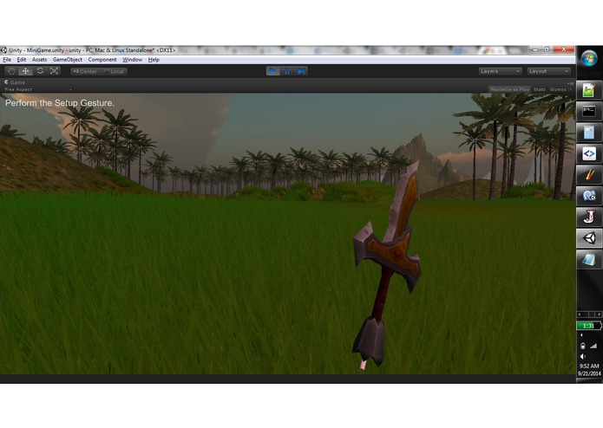Open the GameObject menu
Image resolution: width=603 pixels, height=428 pixels.
point(68,60)
